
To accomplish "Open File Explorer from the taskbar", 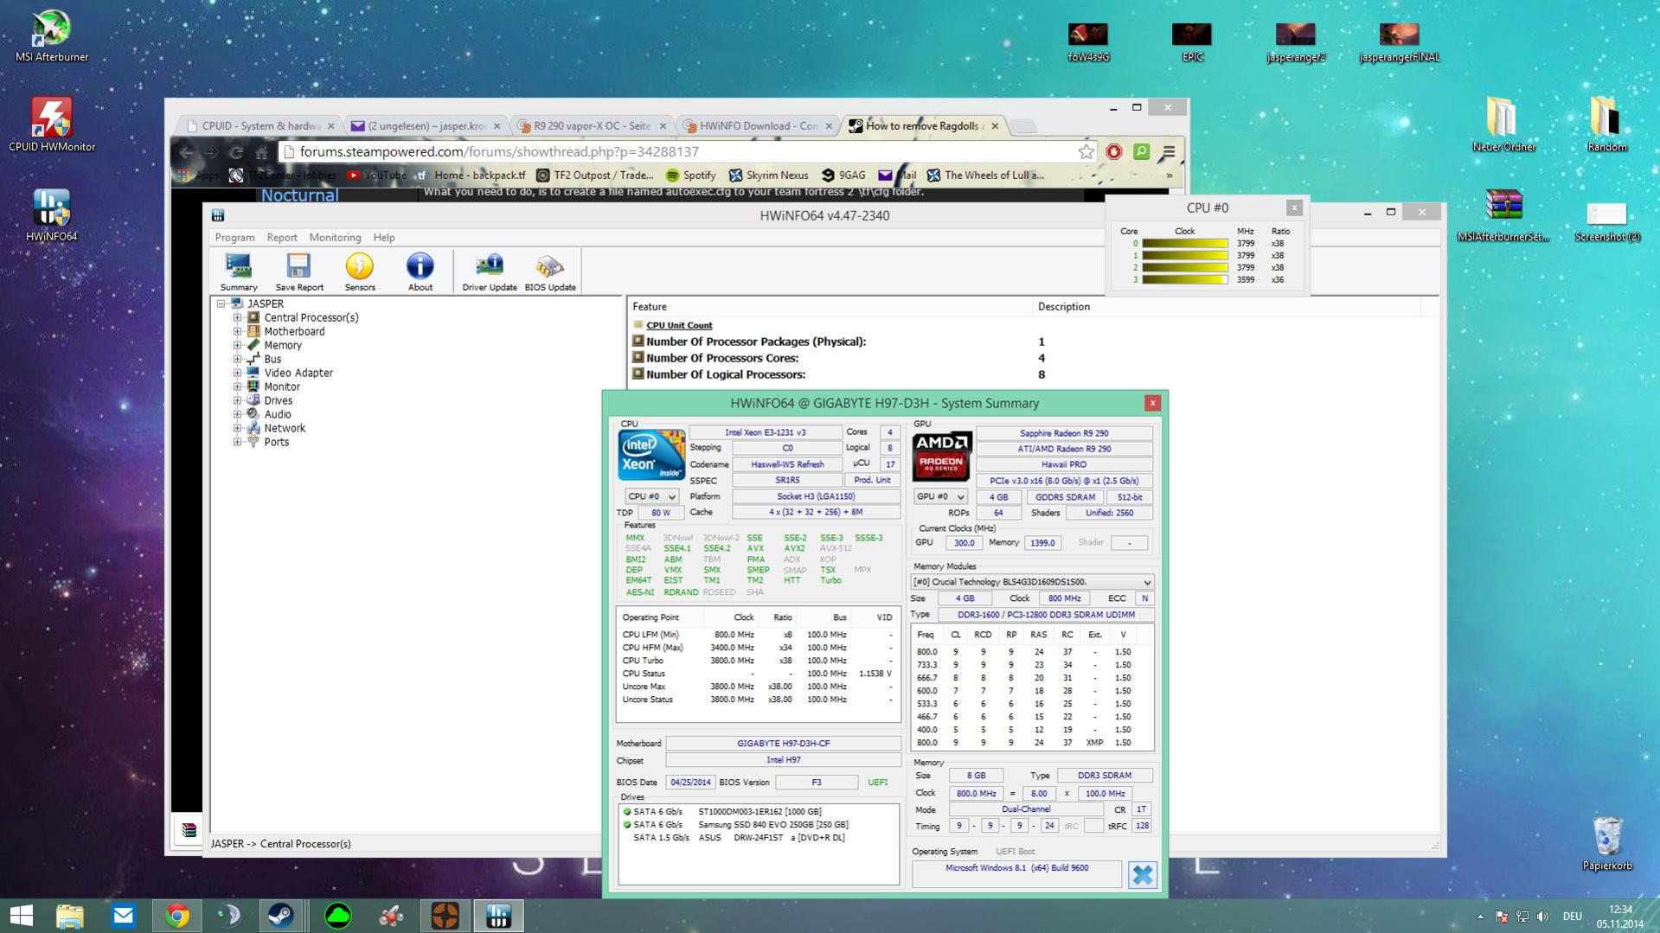I will pyautogui.click(x=70, y=916).
